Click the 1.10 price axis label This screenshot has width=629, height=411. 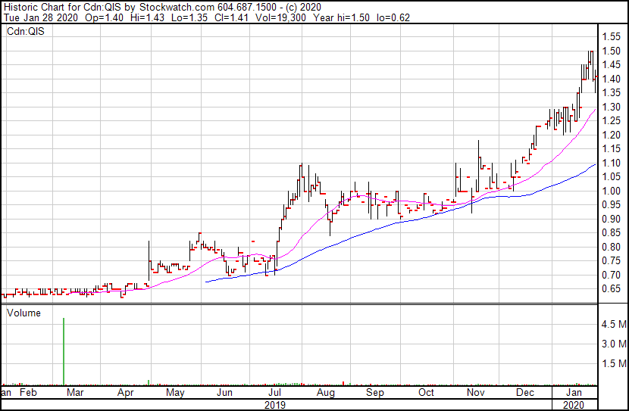612,163
